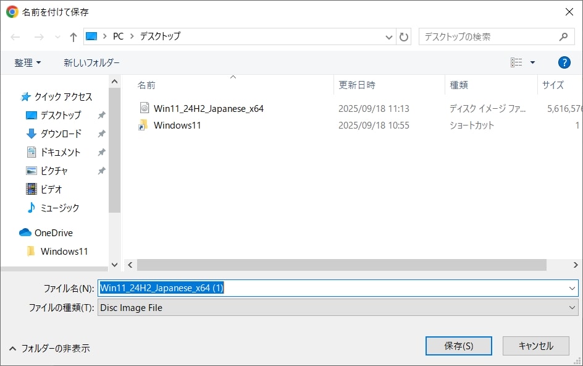This screenshot has height=366, width=583.
Task: Create a 新しいフォルダー
Action: click(x=91, y=62)
